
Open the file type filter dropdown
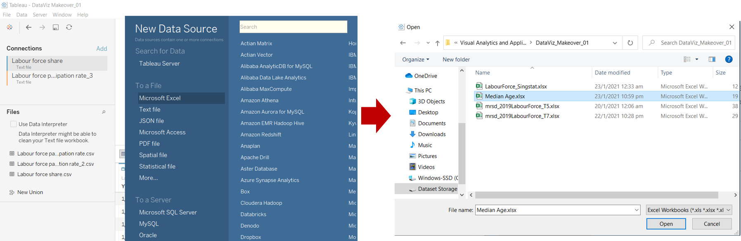(689, 210)
